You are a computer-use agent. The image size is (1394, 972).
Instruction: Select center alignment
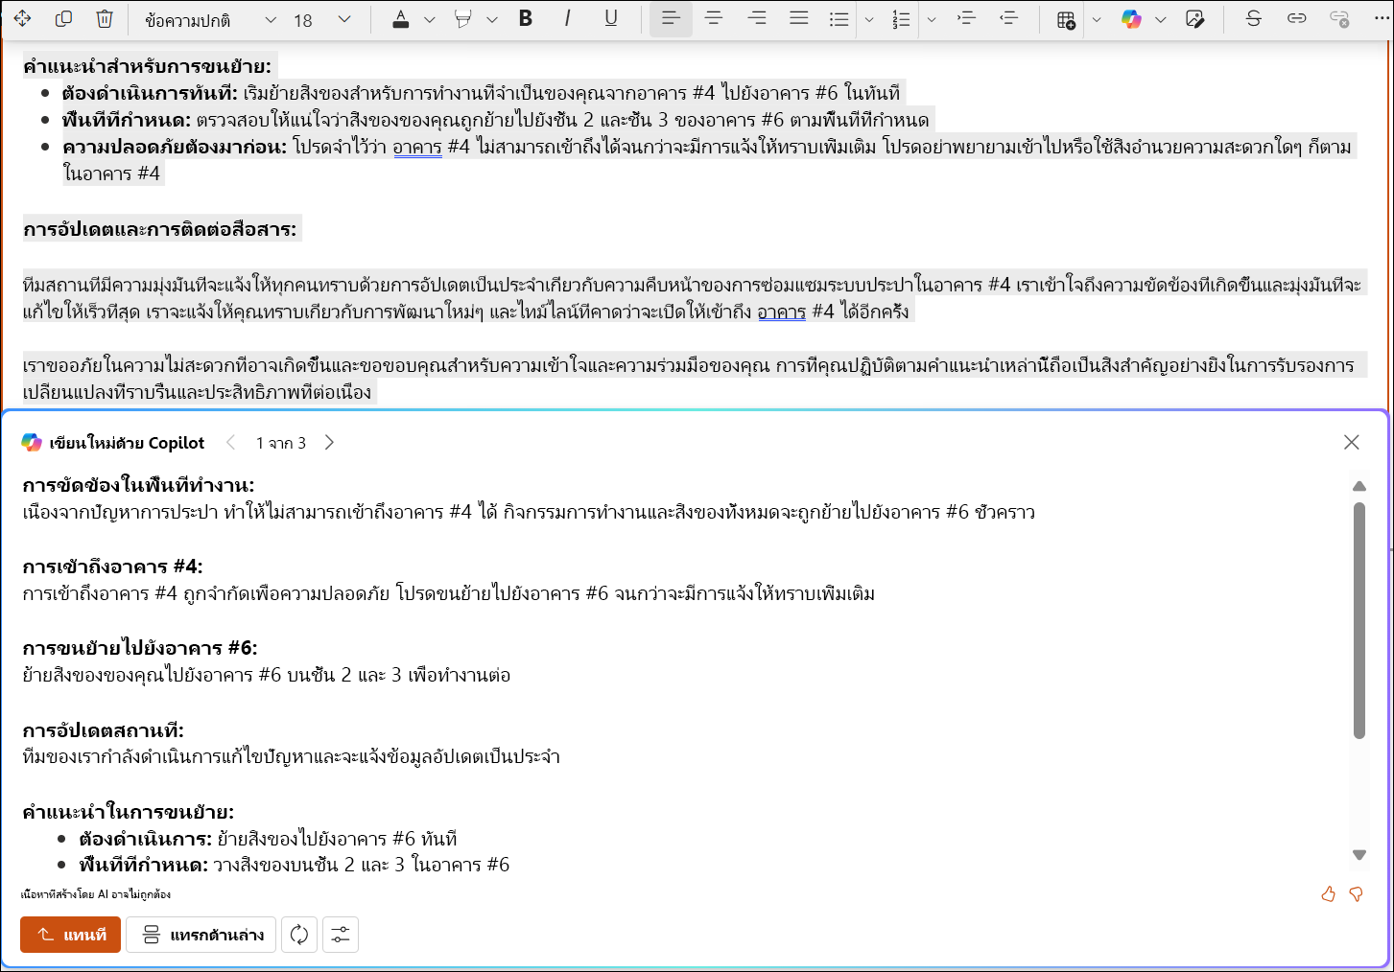714,18
